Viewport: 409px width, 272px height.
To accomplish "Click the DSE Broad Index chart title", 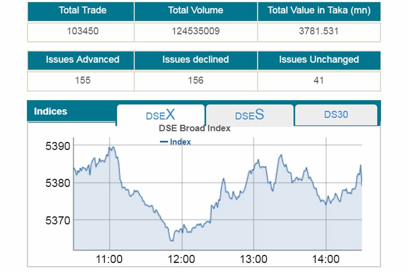I will click(x=195, y=128).
